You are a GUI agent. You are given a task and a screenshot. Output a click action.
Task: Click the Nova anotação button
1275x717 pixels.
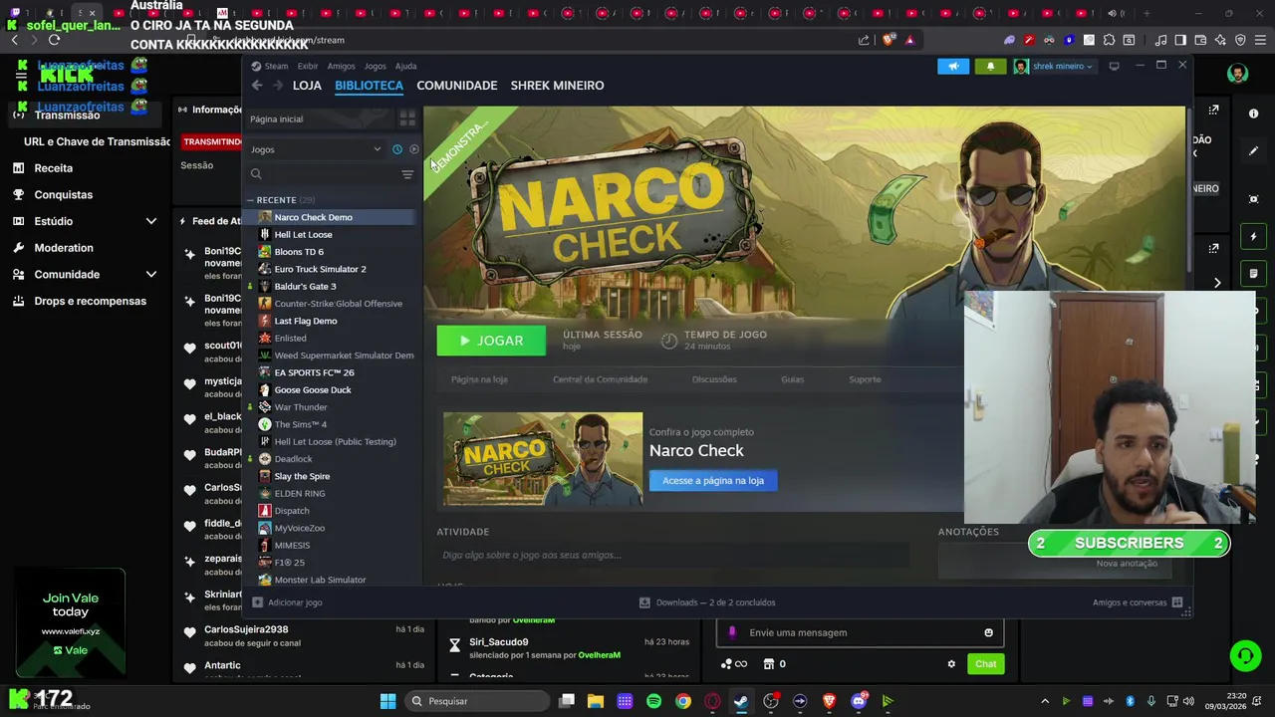pyautogui.click(x=1127, y=564)
